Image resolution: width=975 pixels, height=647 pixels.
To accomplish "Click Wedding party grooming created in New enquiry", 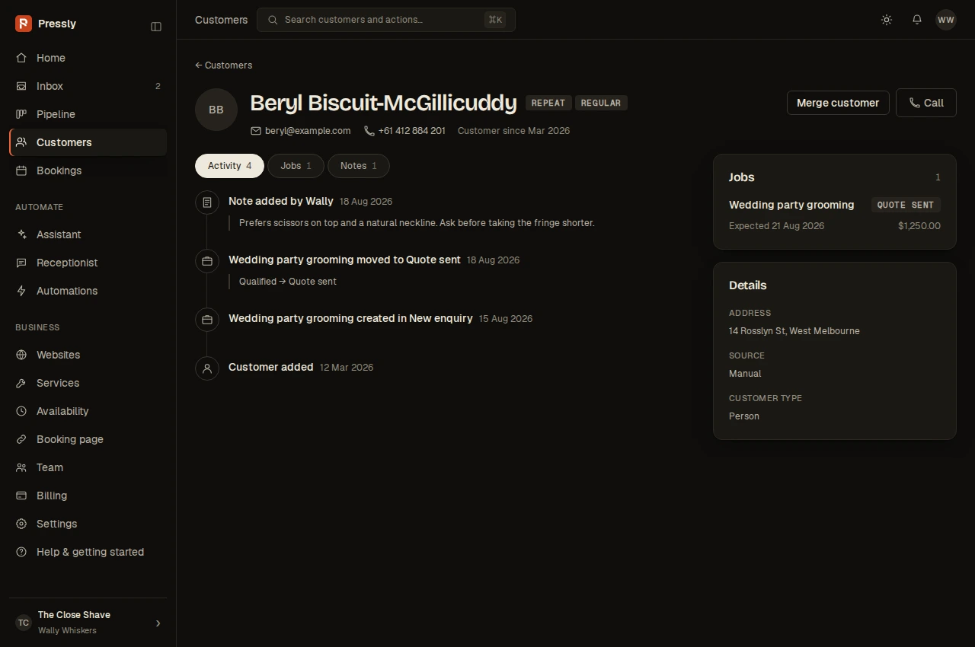I will point(350,318).
